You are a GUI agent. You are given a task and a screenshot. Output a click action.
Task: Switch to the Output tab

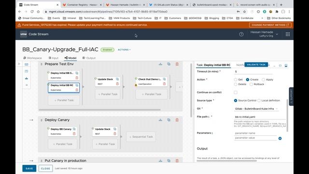[x=89, y=58]
